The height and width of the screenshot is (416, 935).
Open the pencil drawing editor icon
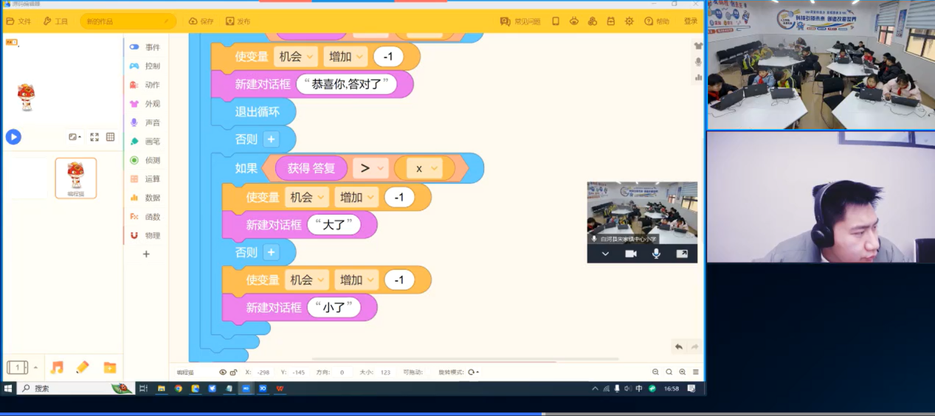tap(82, 367)
